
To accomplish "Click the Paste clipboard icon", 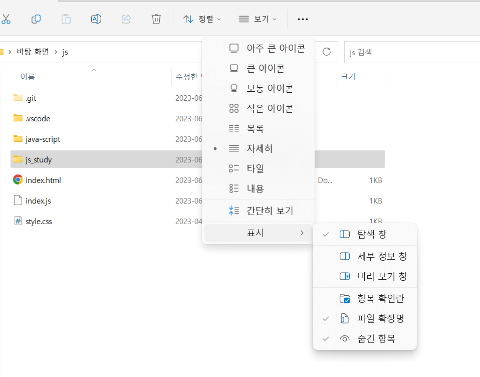I will pos(66,19).
